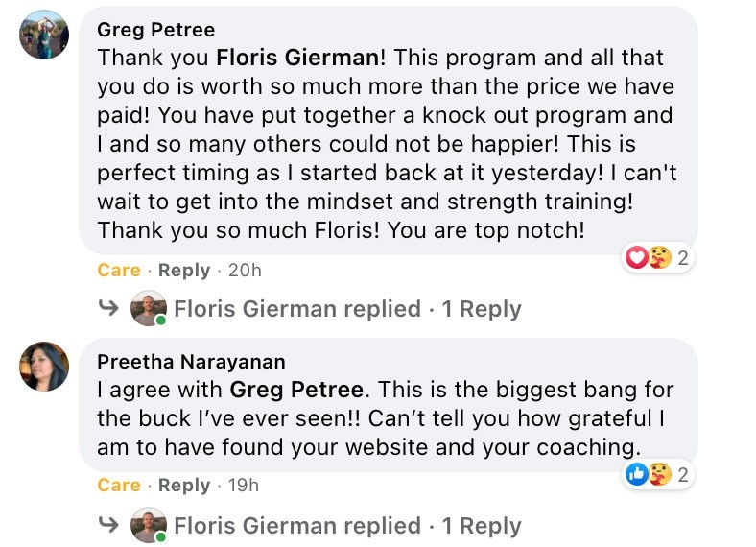Open Floris Gierman's small avatar under Preetha's comment
Viewport: 756px width, 547px height.
pos(148,526)
